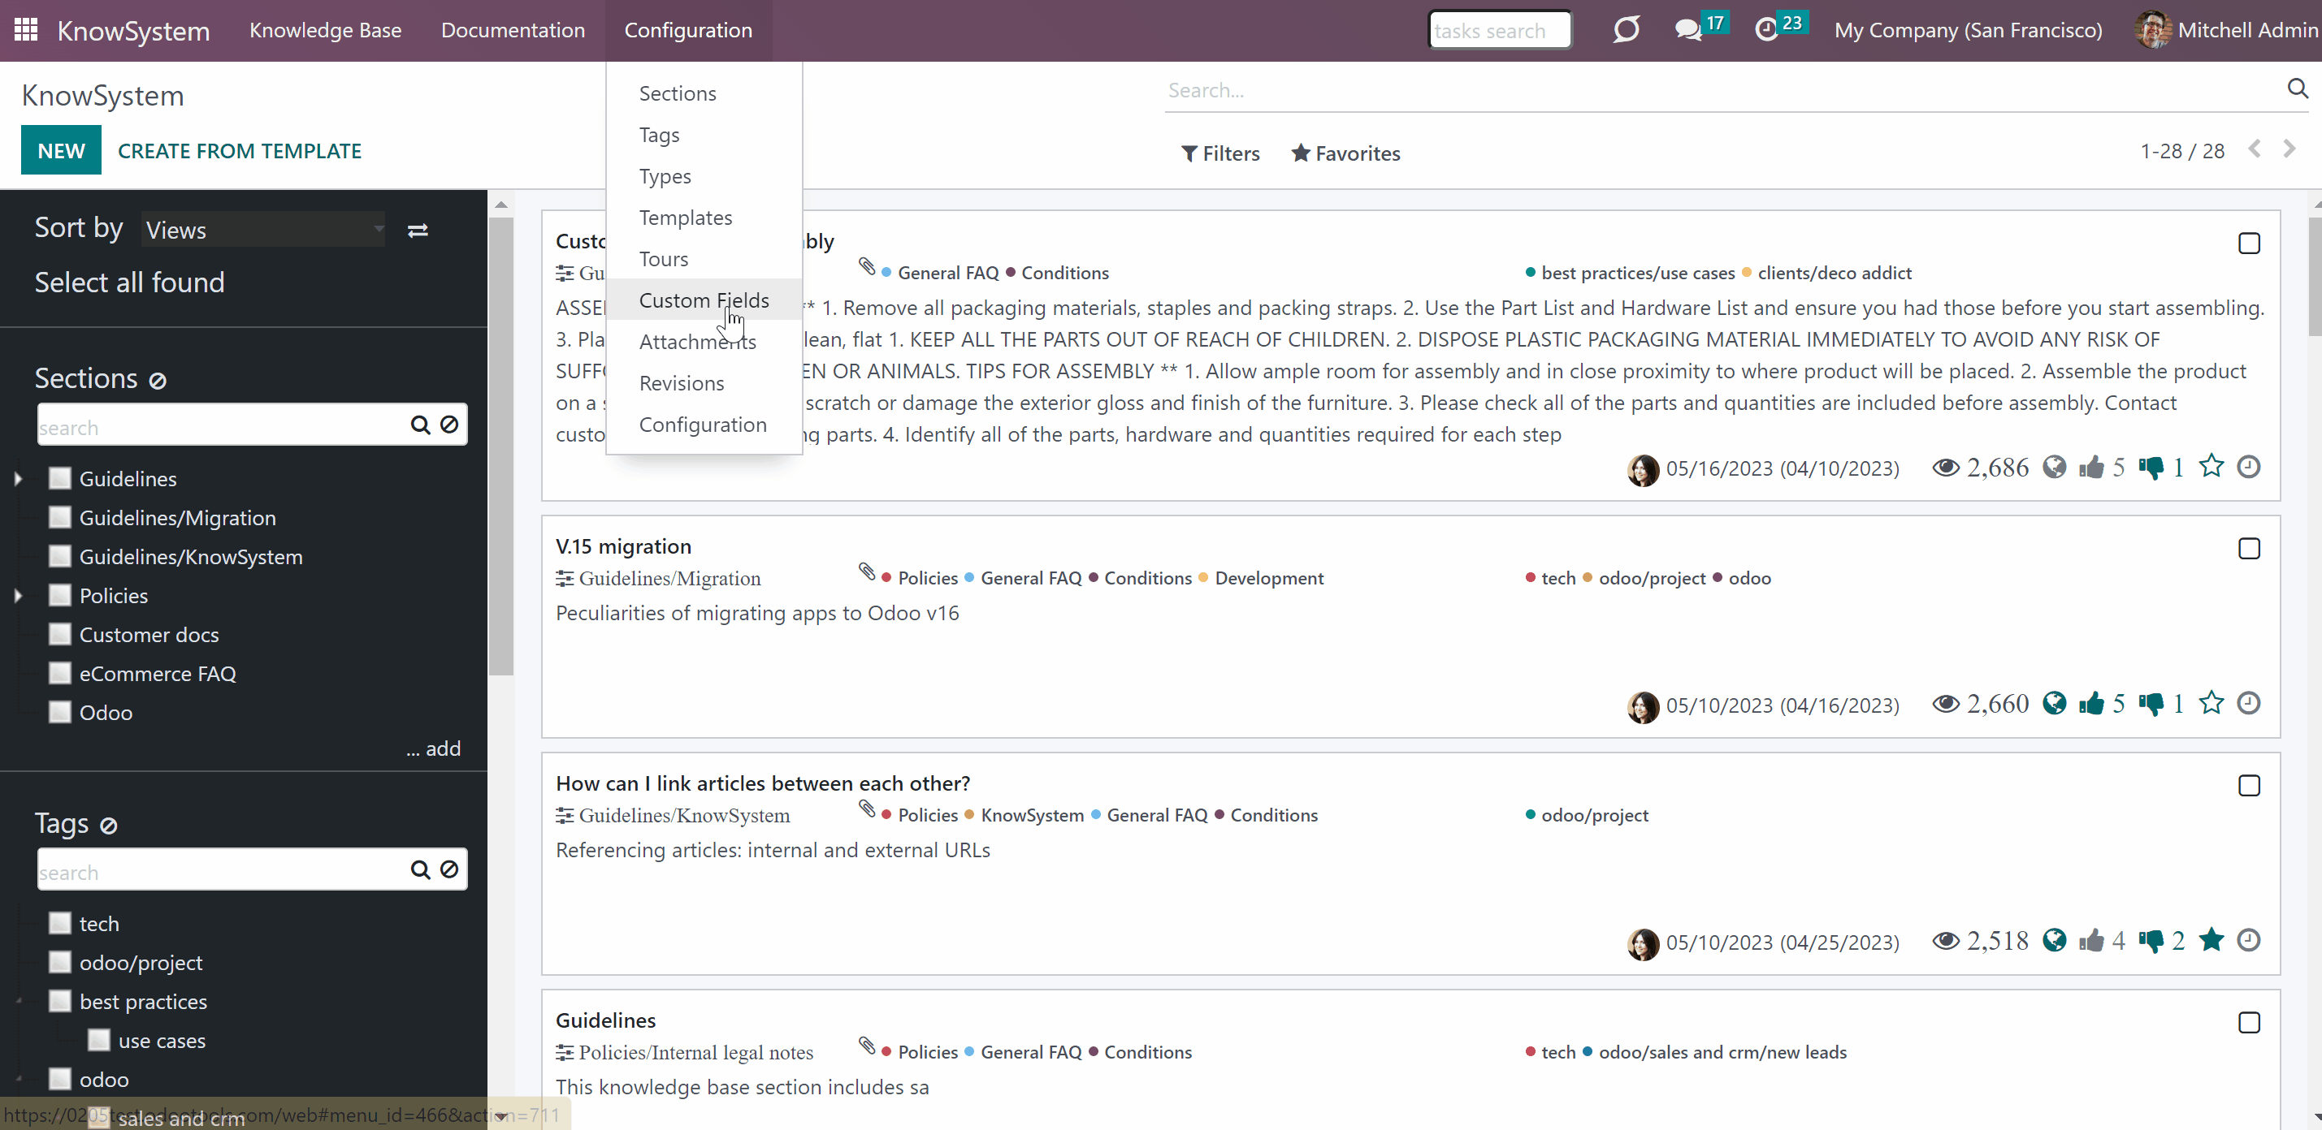Dislike the article with 2,518 views
This screenshot has width=2322, height=1130.
click(x=2151, y=942)
